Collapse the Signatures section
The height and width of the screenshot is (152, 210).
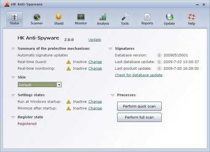pos(110,49)
